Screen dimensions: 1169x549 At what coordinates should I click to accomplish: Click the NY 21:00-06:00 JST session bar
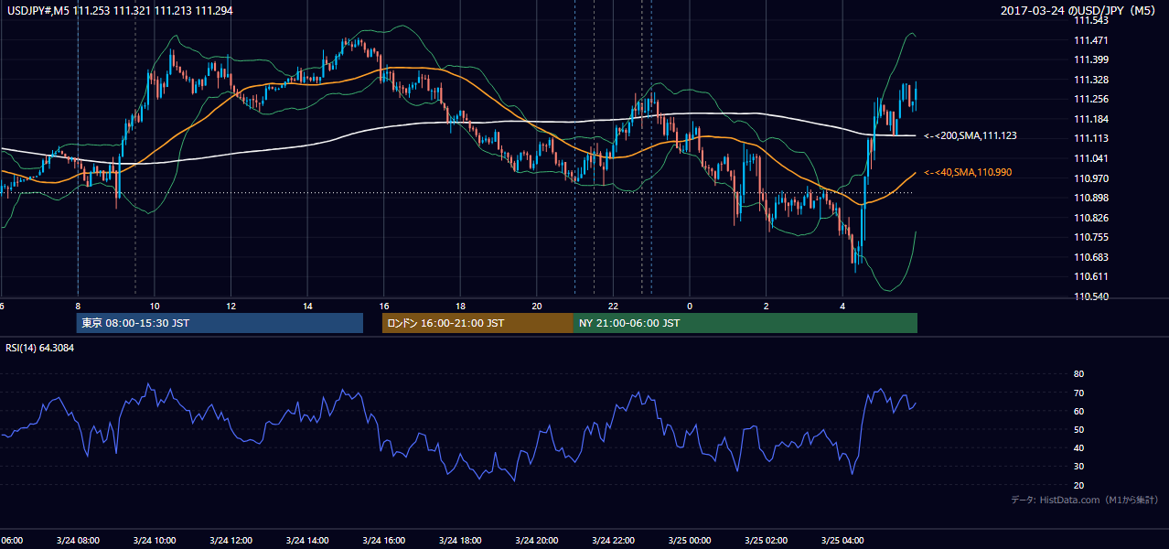click(x=745, y=323)
